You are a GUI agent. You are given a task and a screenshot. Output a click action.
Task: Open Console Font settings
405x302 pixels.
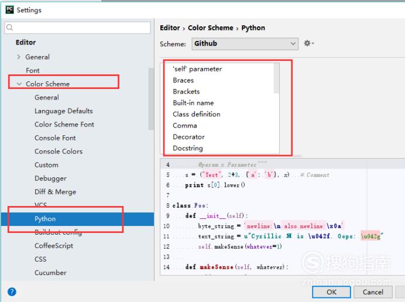coord(55,138)
